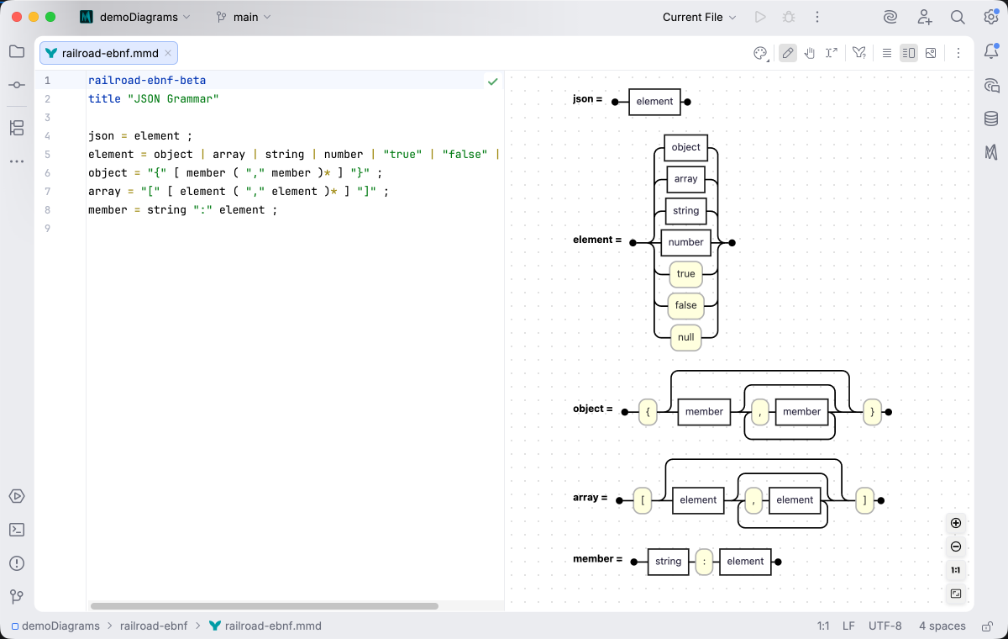Click title "JSON Grammar" text line

coord(154,99)
